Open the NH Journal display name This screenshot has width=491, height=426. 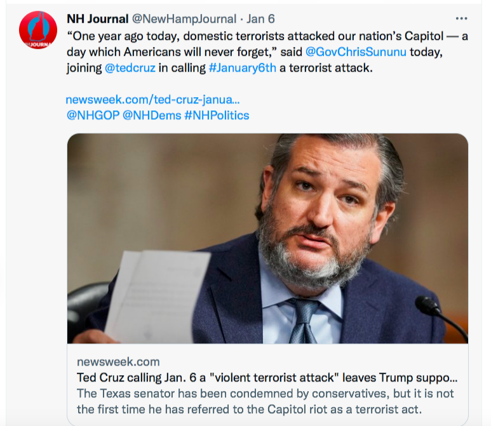(97, 19)
